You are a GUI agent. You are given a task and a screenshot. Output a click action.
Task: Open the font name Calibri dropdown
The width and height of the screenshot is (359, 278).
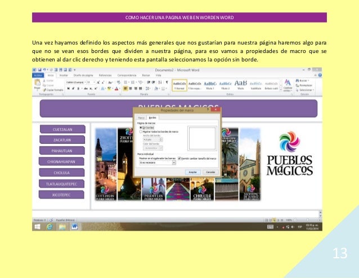(85, 82)
